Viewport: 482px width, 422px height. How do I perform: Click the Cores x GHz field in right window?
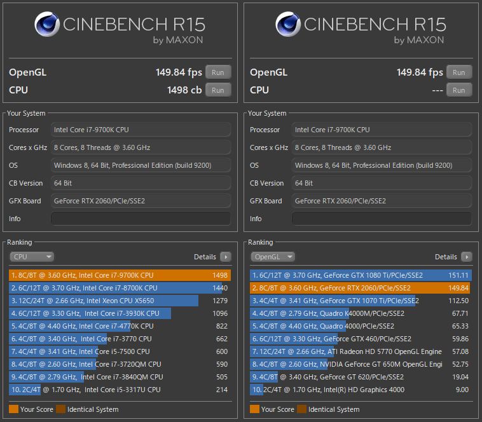point(382,147)
